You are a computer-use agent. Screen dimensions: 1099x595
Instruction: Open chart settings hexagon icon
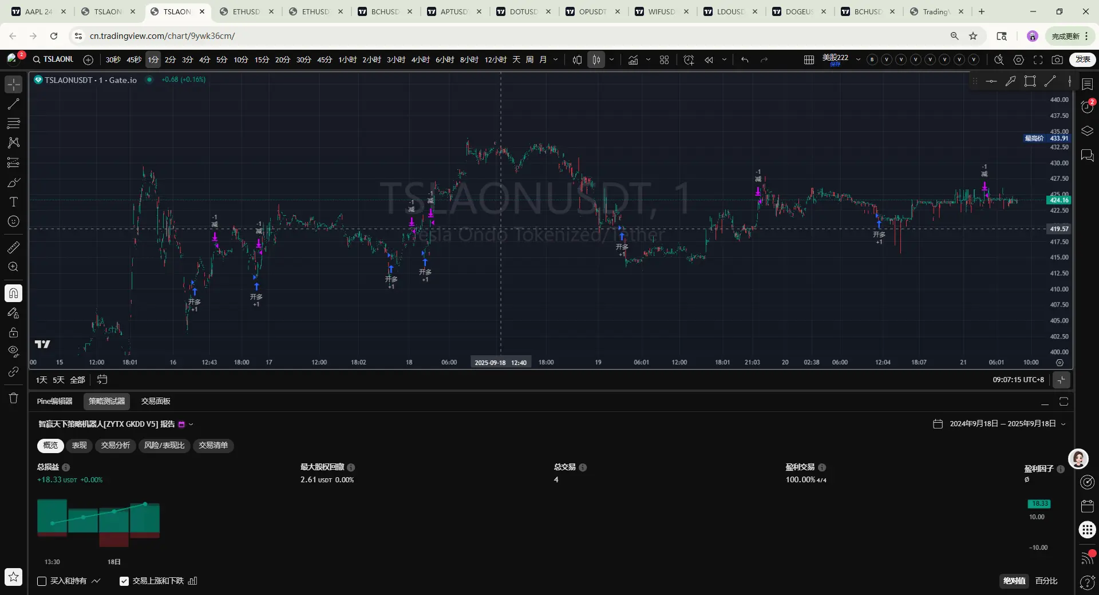coord(1018,59)
